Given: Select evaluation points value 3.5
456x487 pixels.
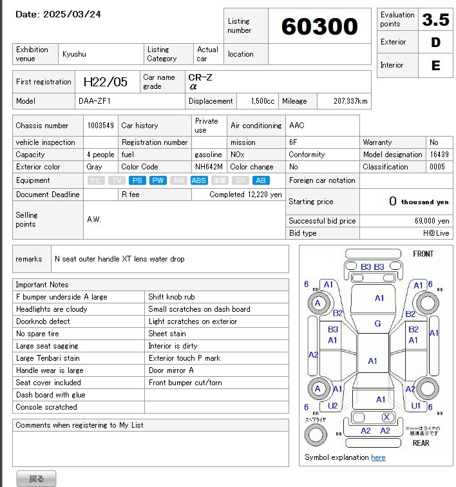Looking at the screenshot, I should click(435, 19).
